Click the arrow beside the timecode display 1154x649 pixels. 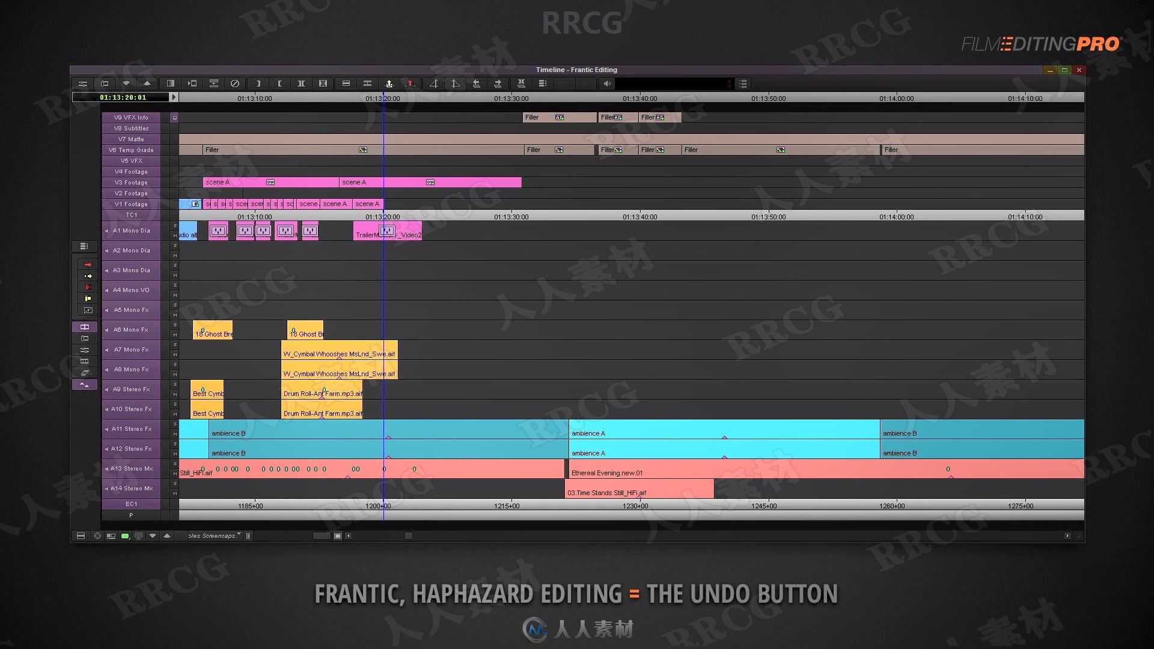[x=174, y=97]
